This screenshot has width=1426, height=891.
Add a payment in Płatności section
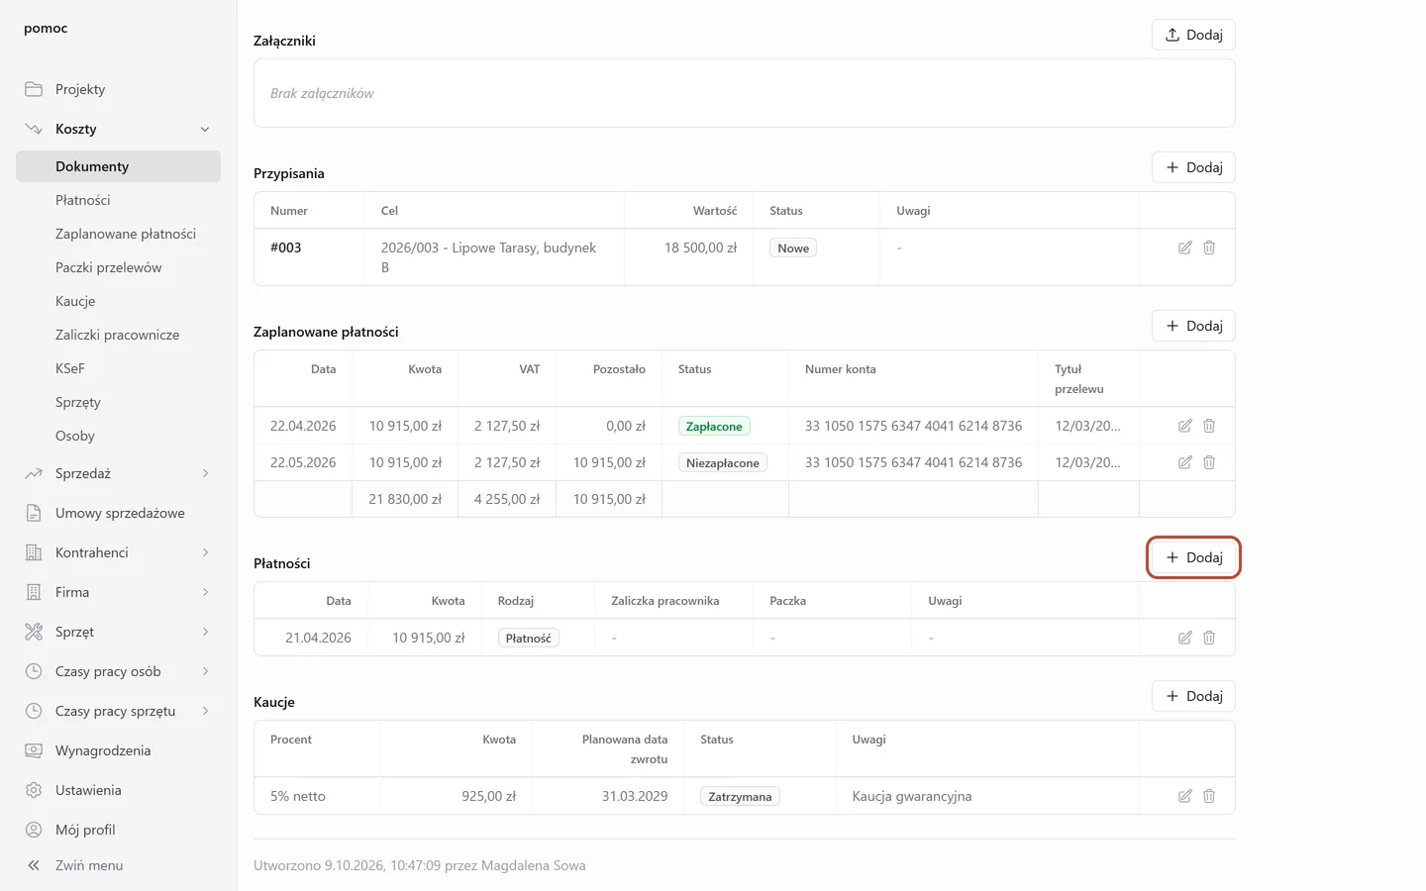point(1193,557)
